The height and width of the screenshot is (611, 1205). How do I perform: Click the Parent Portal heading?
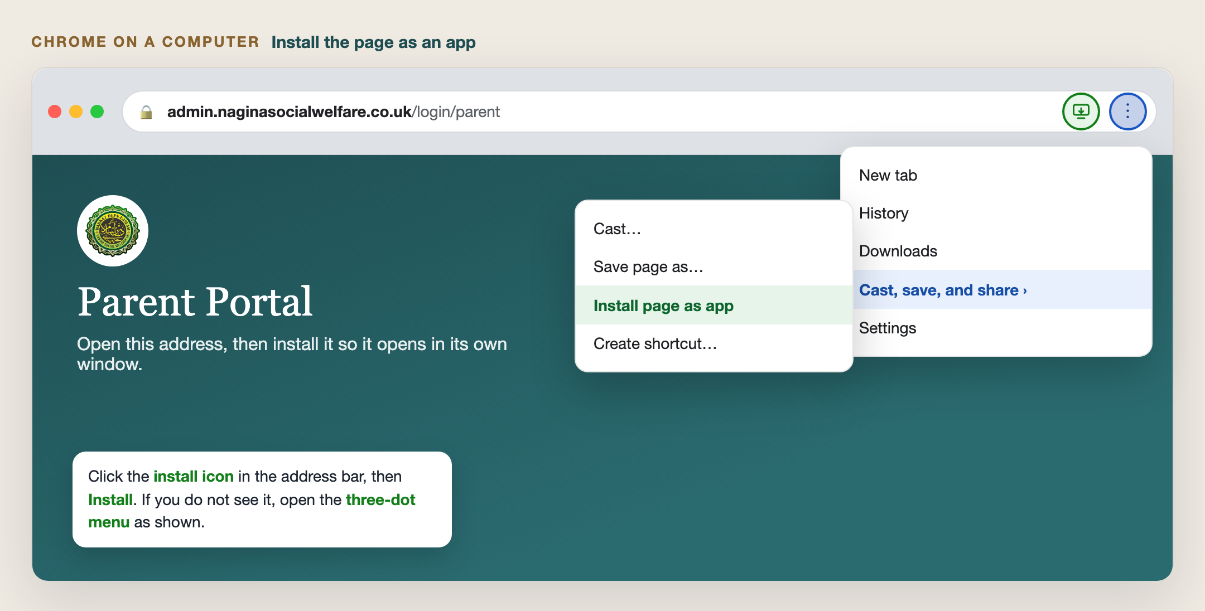195,302
